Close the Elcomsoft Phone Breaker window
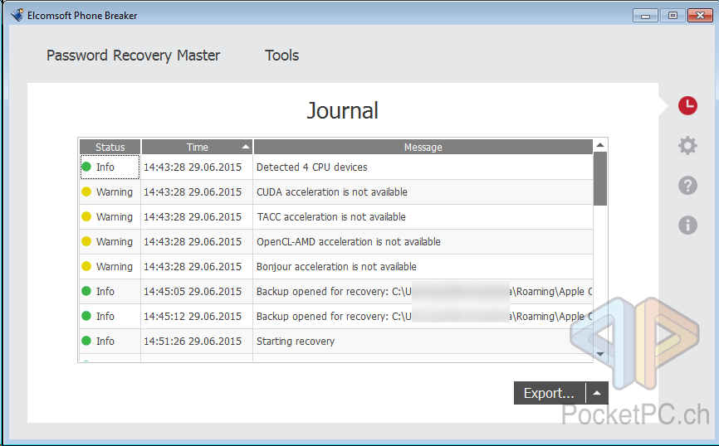 (700, 16)
